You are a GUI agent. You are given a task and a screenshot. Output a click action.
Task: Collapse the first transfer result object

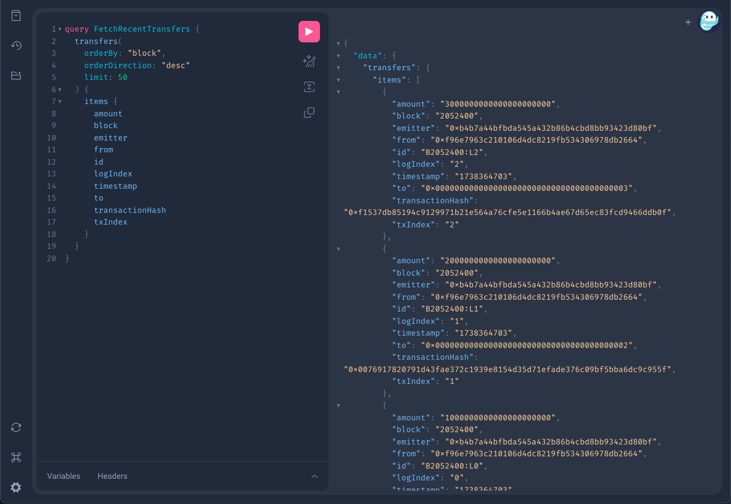[x=338, y=91]
